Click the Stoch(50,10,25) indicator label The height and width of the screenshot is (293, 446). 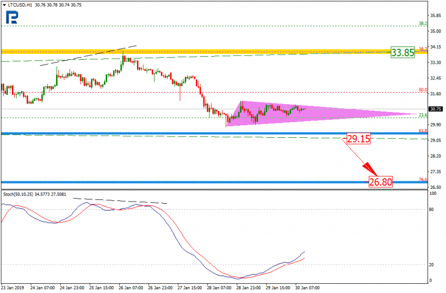click(x=21, y=193)
